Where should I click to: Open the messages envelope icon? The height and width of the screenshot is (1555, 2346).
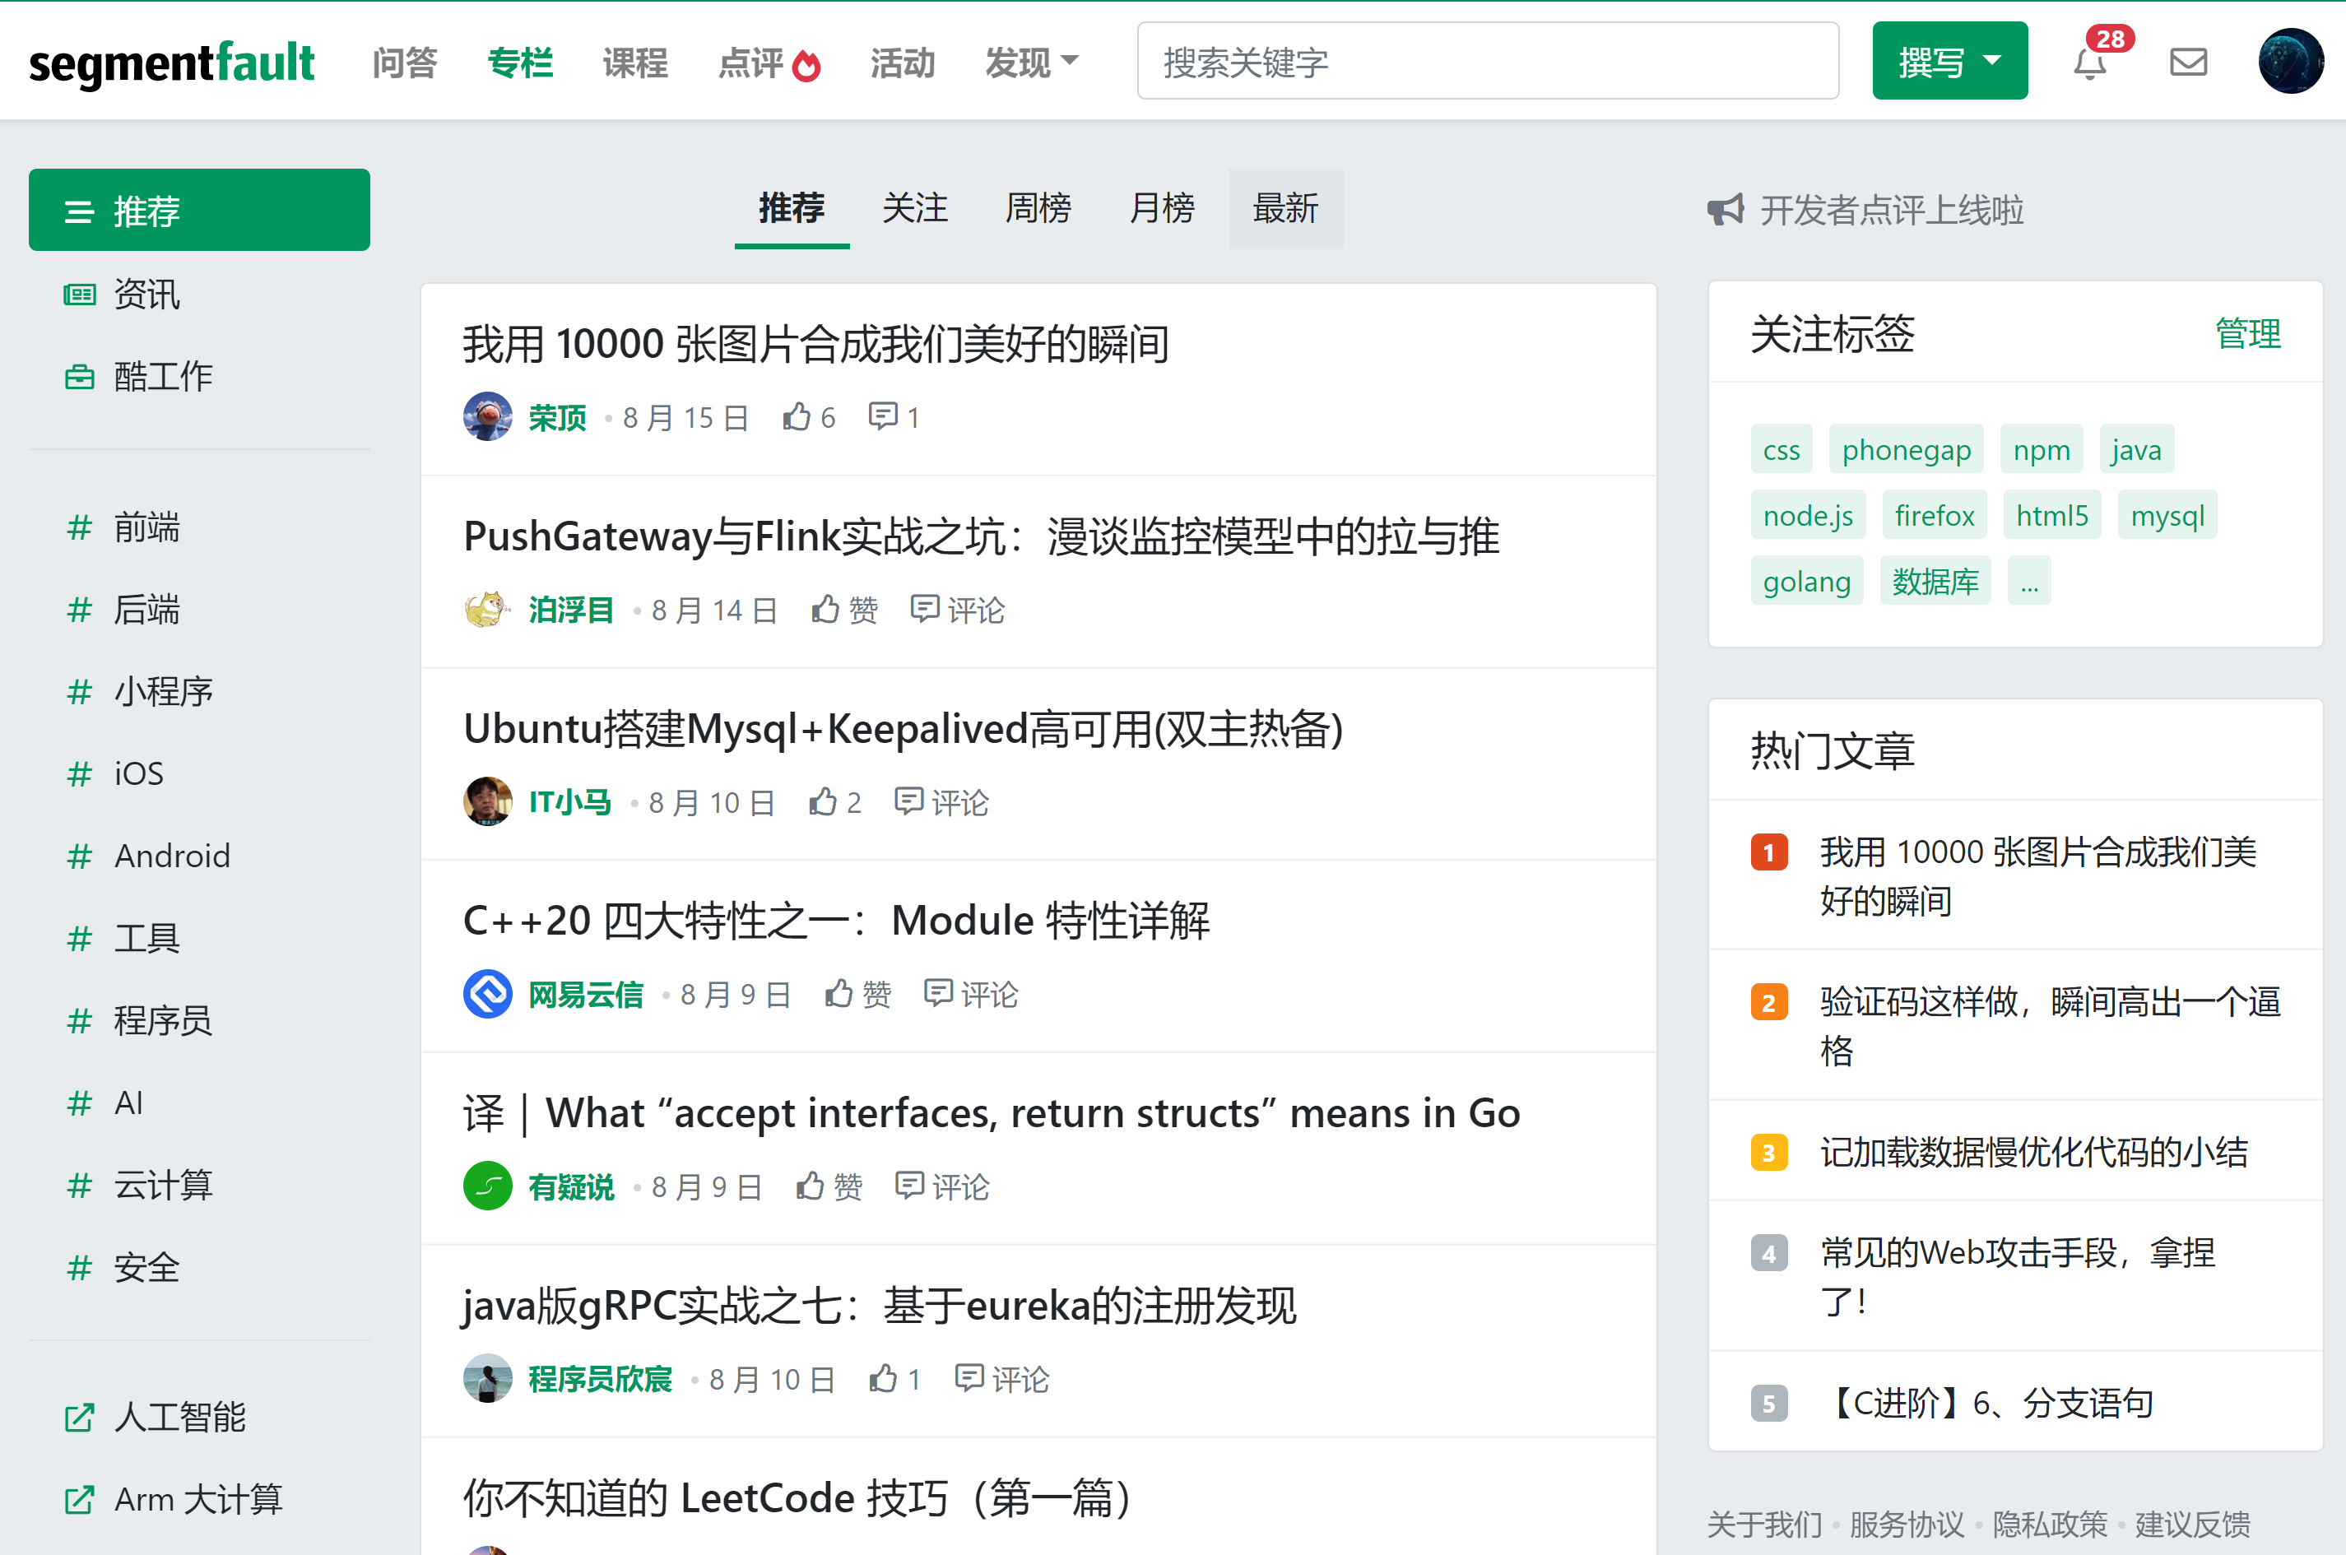tap(2187, 63)
